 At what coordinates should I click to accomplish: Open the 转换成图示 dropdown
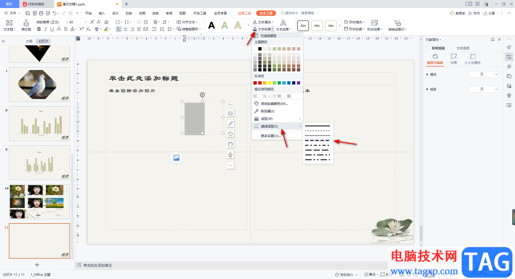pyautogui.click(x=398, y=25)
